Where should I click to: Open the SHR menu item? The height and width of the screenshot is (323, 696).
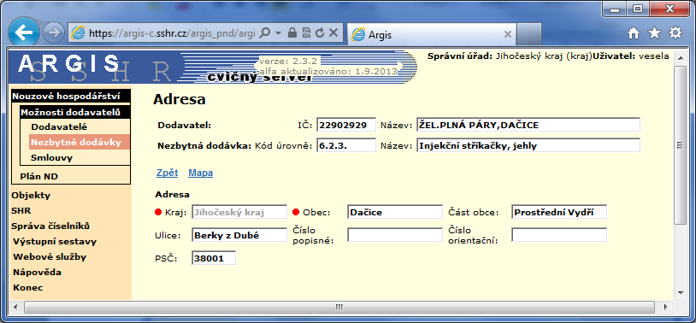tap(21, 211)
